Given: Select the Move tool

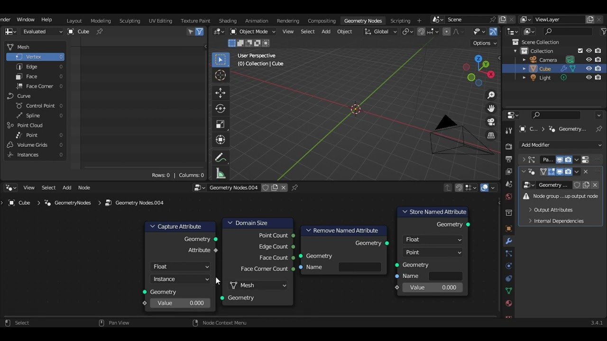Looking at the screenshot, I should [221, 93].
